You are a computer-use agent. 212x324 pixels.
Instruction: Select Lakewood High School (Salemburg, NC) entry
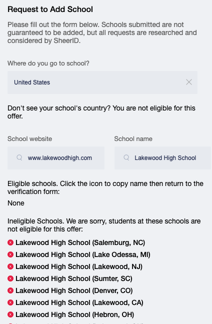pyautogui.click(x=80, y=242)
